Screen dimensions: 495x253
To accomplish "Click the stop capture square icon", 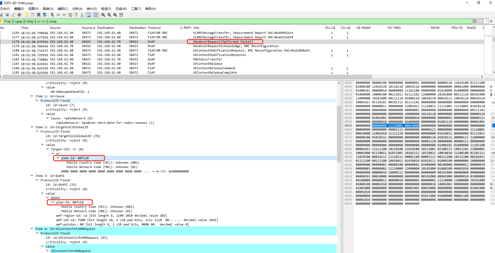I will tap(7, 15).
